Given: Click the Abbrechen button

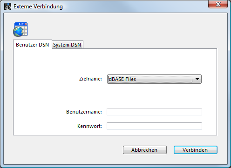Looking at the screenshot, I should tap(145, 150).
